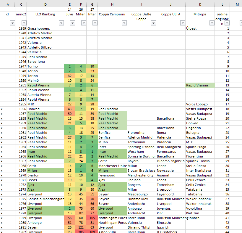The width and height of the screenshot is (242, 233).
Task: Open the Coppa UEFA filter dropdown
Action: (183, 23)
